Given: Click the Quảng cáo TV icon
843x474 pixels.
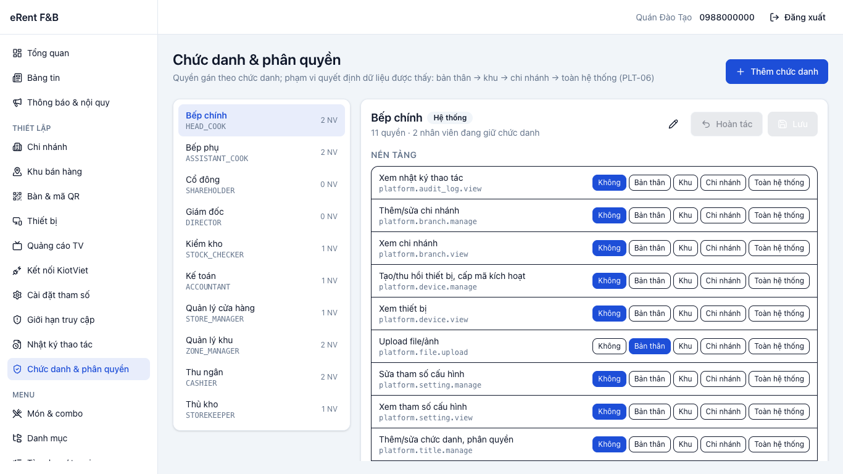Looking at the screenshot, I should pos(17,246).
